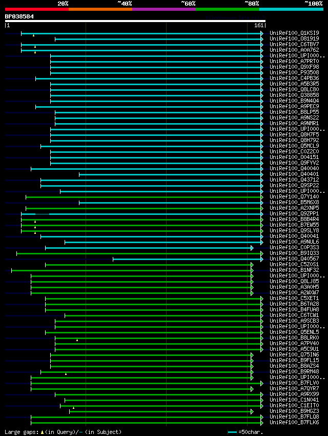The width and height of the screenshot is (328, 436).
Task: Click the UniRef100_Q9FYV2 label
Action: [x=294, y=163]
